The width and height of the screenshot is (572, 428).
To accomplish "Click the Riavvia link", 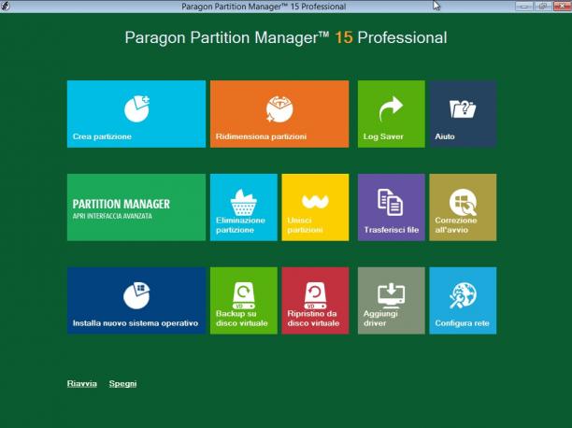I will [x=82, y=383].
